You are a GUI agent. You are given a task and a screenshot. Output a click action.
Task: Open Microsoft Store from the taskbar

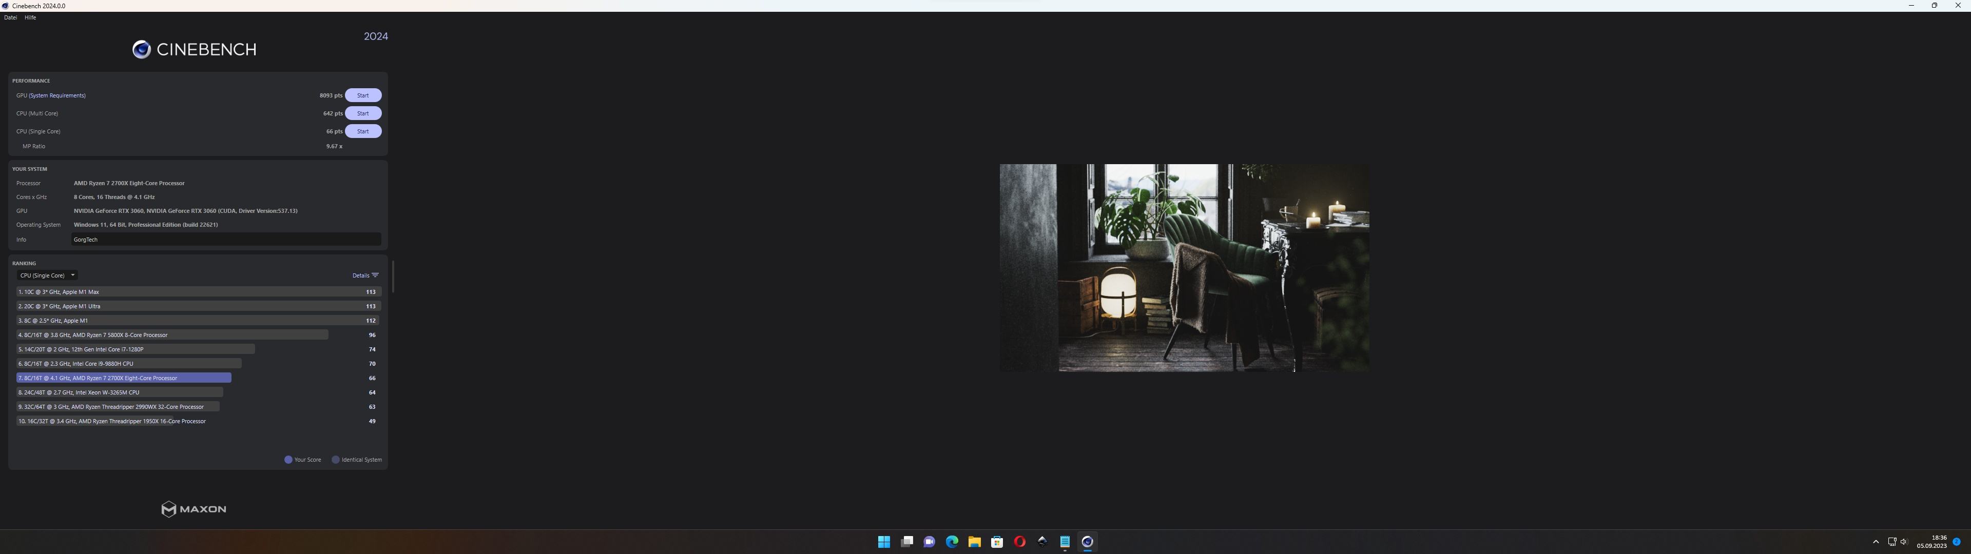point(997,542)
